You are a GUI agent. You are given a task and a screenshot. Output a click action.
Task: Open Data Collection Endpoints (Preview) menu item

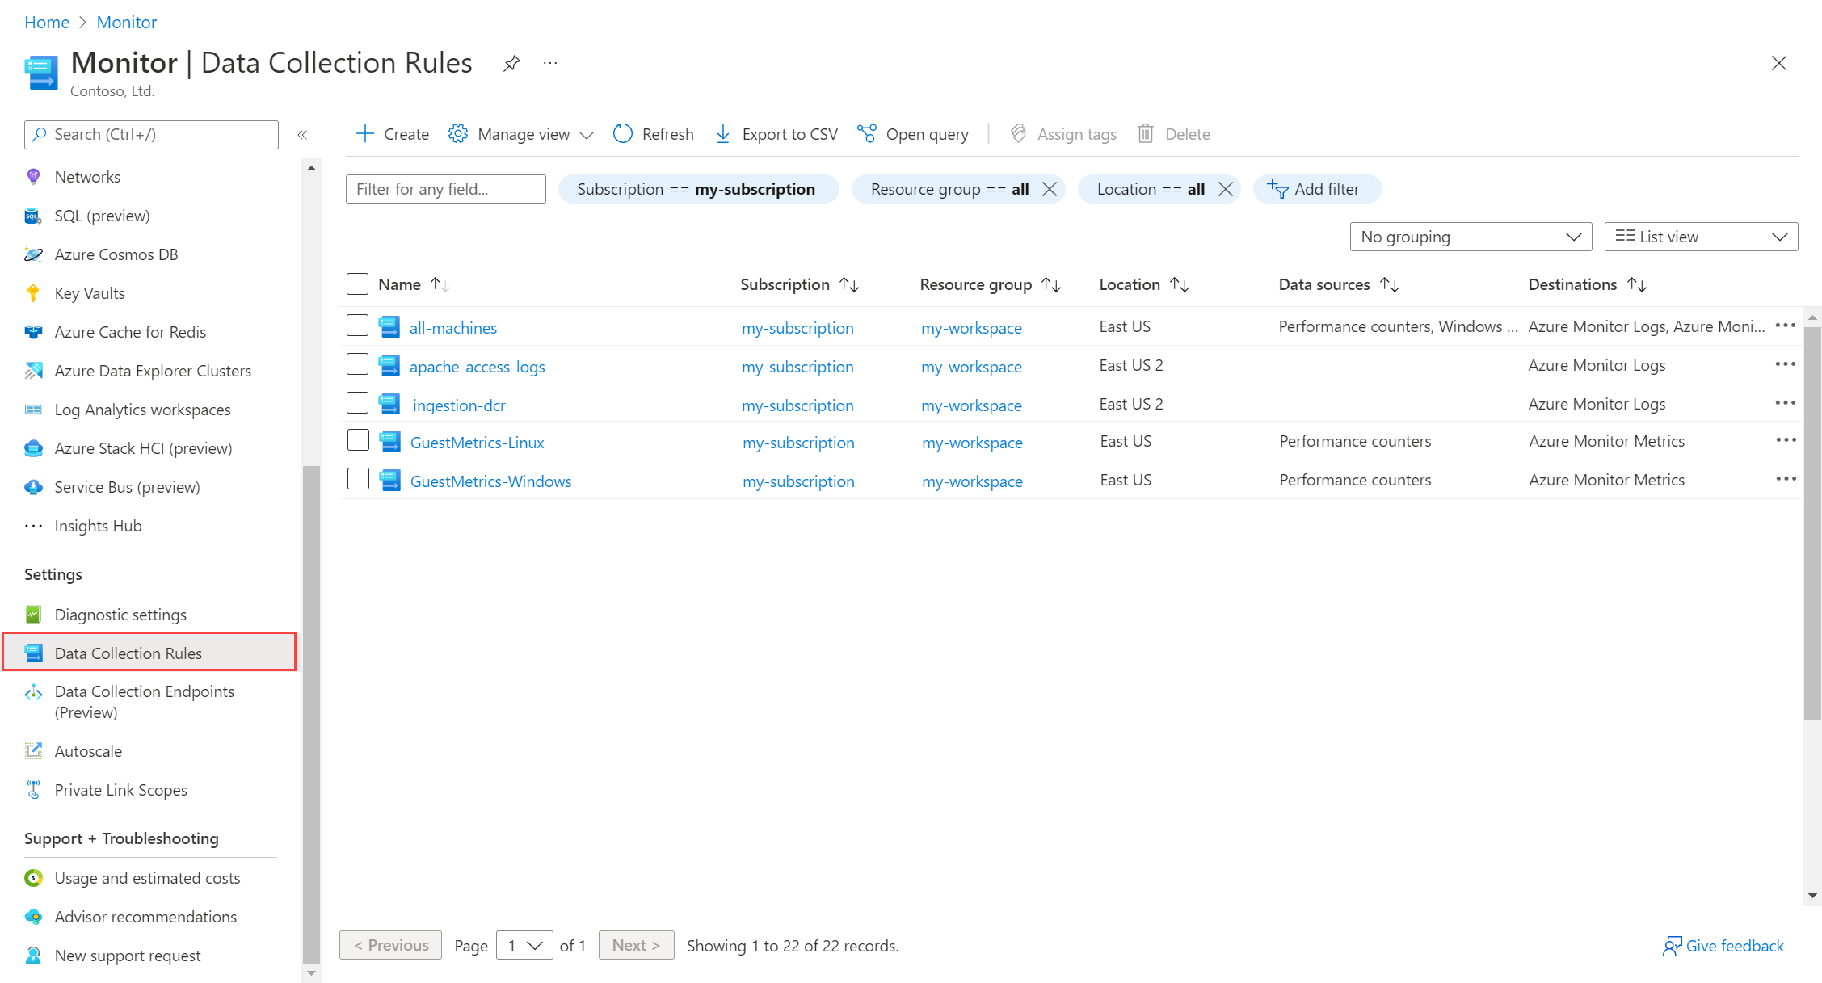click(x=144, y=701)
